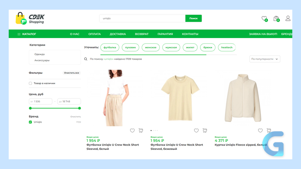Open Куртка Uniqlo Fleece zipped title

[240, 145]
